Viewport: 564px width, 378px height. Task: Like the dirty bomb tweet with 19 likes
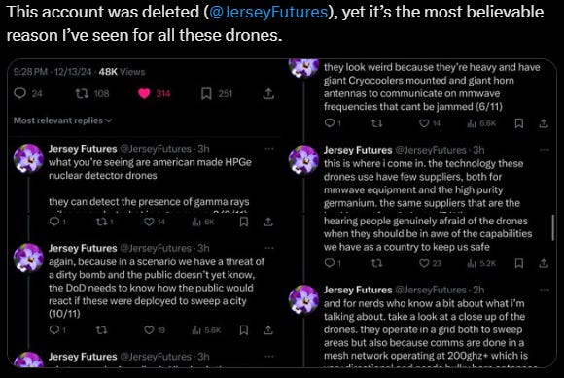click(149, 329)
